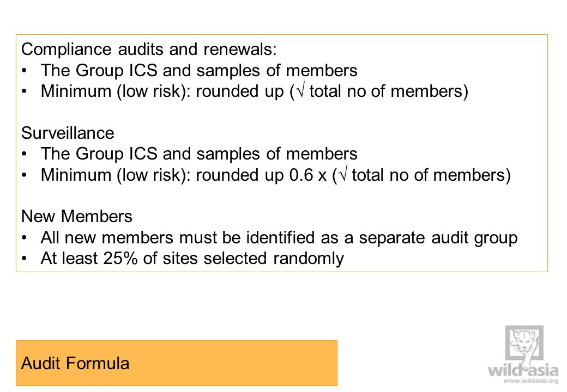The height and width of the screenshot is (392, 567).
Task: Click the Surveillance heading text
Action: tap(68, 133)
